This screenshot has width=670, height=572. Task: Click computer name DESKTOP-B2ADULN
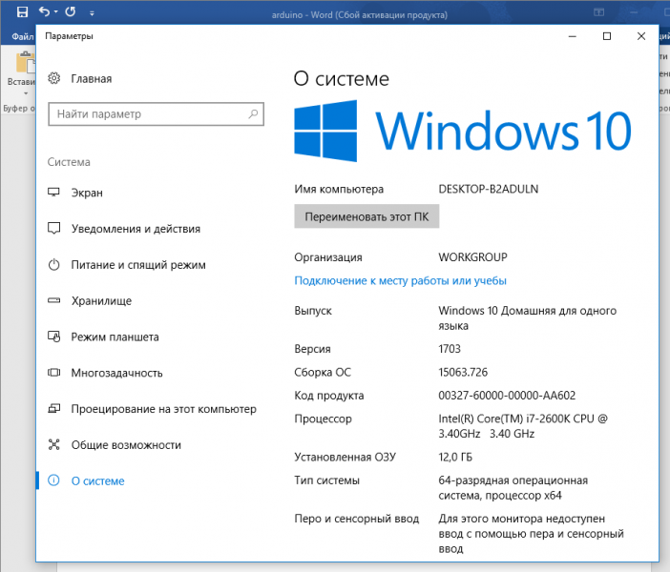[x=489, y=189]
